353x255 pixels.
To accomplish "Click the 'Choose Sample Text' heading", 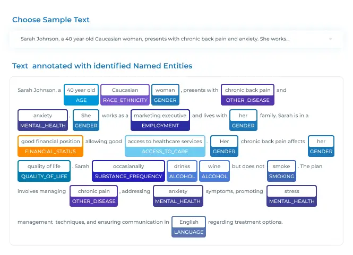I will point(51,20).
